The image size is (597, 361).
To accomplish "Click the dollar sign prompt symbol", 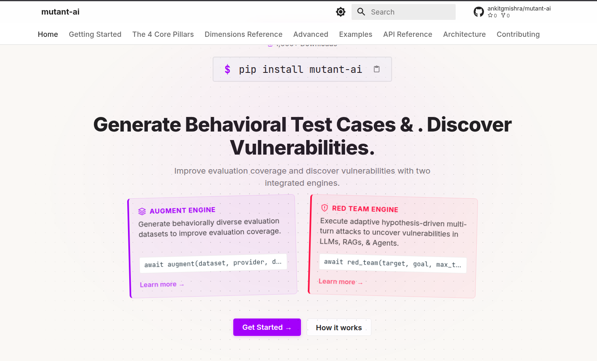I will [228, 70].
